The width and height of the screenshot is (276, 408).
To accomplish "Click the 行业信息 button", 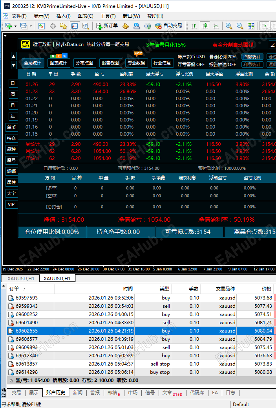I will coord(162,63).
